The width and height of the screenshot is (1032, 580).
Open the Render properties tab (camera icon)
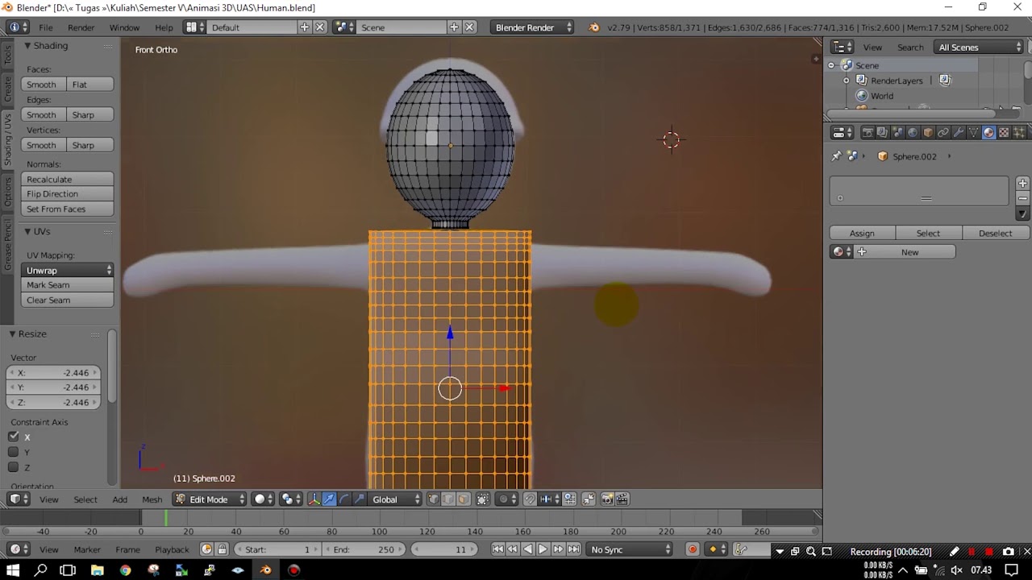pyautogui.click(x=868, y=132)
